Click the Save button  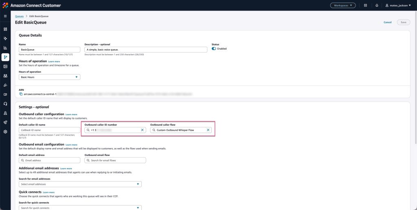[x=404, y=22]
